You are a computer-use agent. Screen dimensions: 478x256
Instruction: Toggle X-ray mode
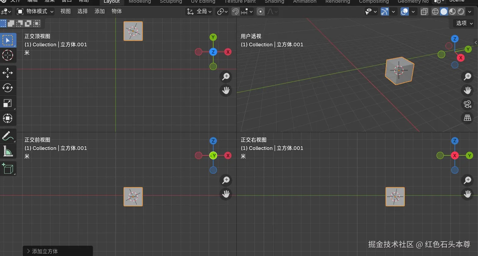424,12
